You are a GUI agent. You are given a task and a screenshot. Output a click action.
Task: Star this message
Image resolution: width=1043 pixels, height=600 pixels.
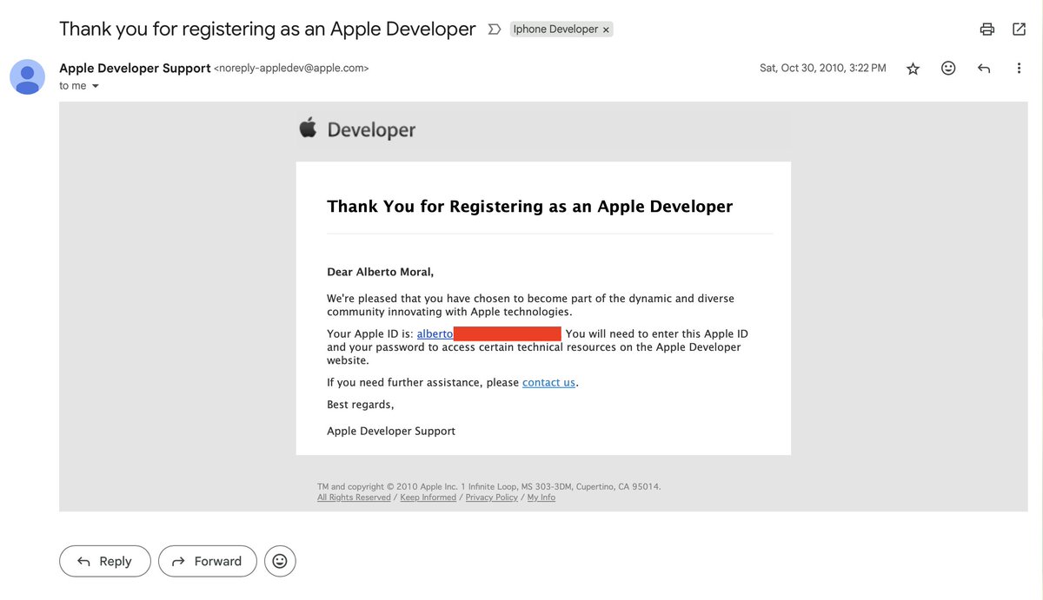[x=913, y=68]
